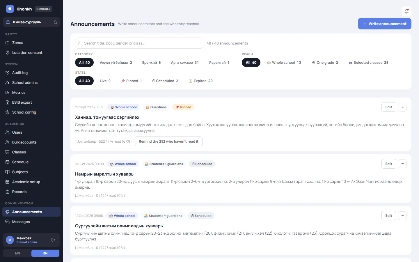Filter category by Аюулгүй байдал
Screen dimensions: 419x262
pyautogui.click(x=116, y=63)
